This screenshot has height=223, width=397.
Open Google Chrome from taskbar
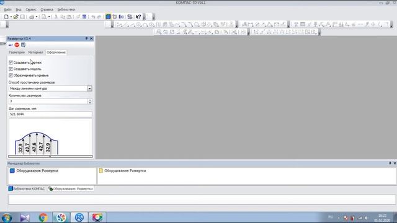[43, 217]
